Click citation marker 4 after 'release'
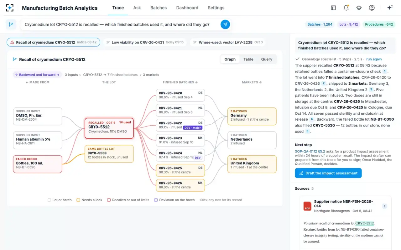Viewport: 401px width, 250px height. (312, 119)
